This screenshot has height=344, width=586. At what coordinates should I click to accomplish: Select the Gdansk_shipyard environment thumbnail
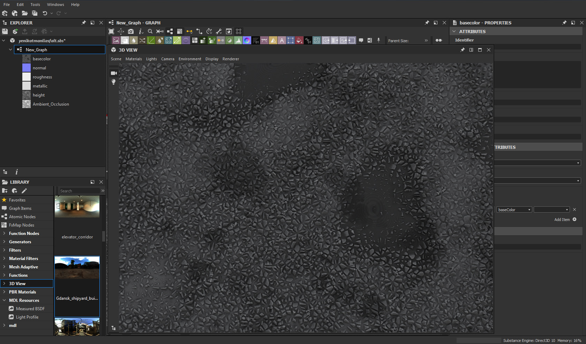[x=77, y=268]
